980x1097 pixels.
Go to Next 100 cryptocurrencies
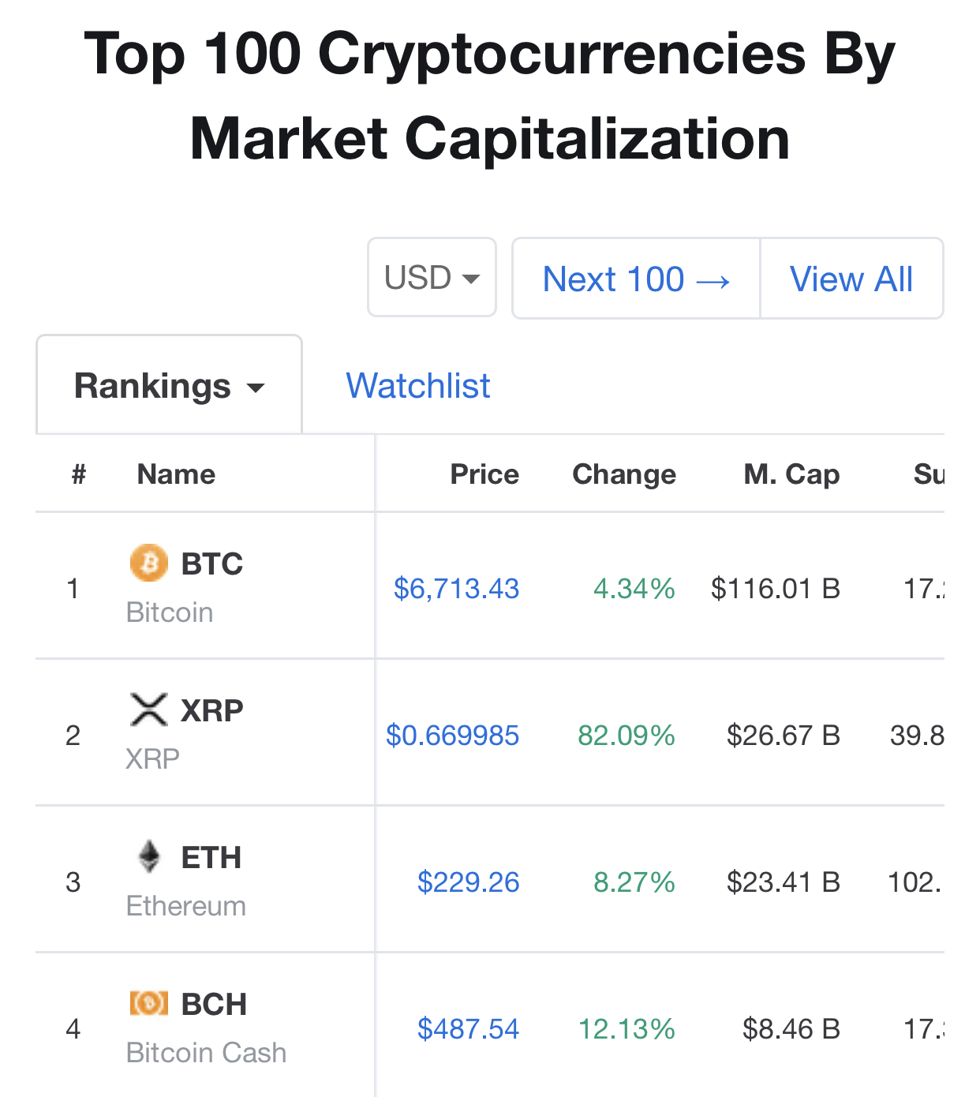click(636, 279)
